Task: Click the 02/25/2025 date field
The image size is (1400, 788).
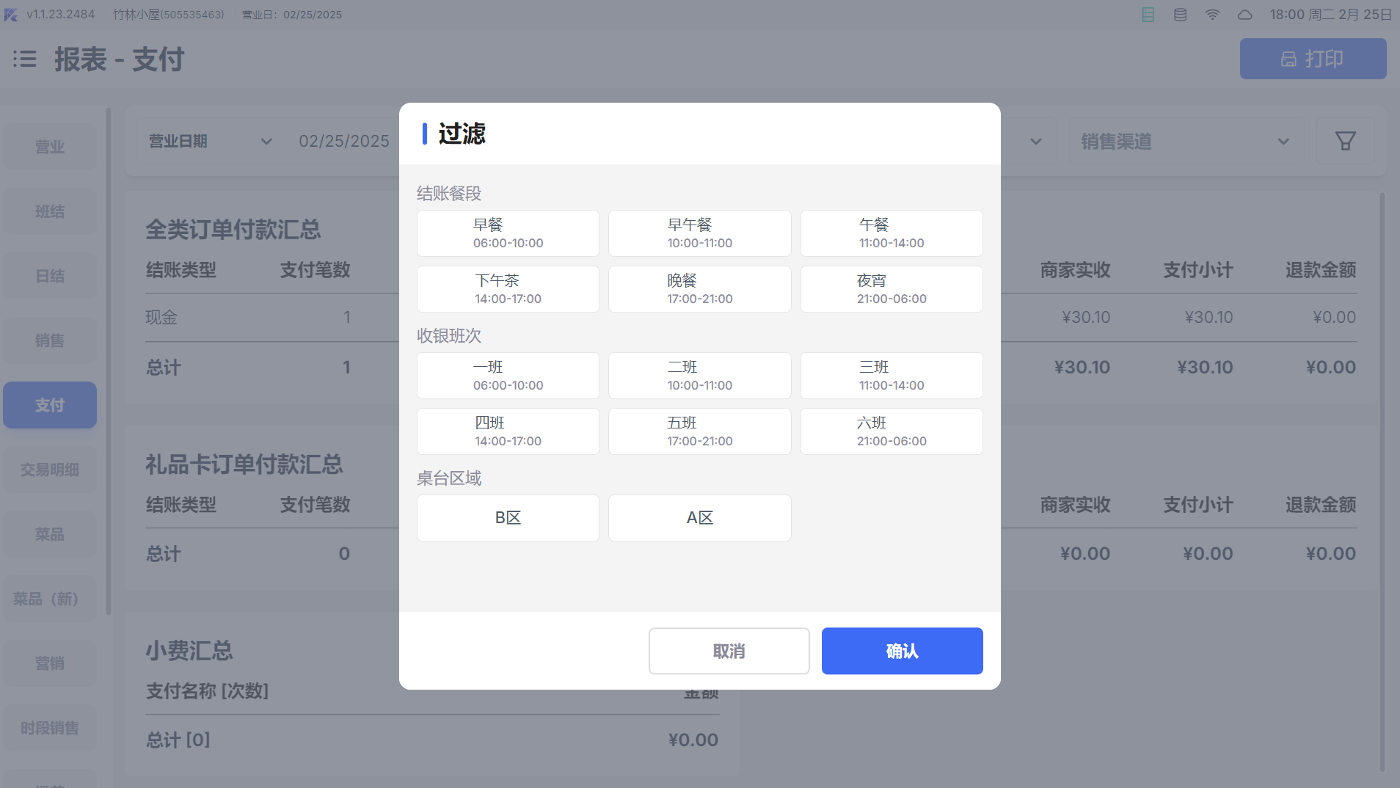Action: (x=344, y=141)
